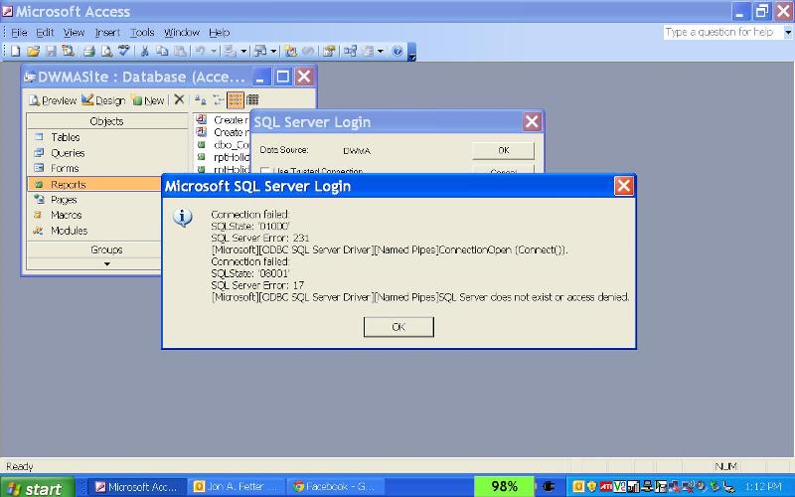
Task: Click the Analyze toolbar icon
Action: [260, 51]
